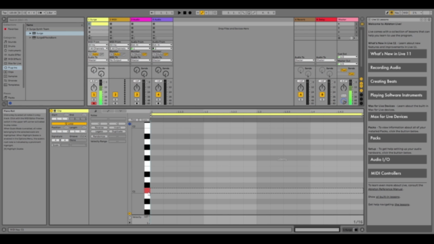Arm the 3 Audio track for recording
The height and width of the screenshot is (244, 434).
[137, 104]
